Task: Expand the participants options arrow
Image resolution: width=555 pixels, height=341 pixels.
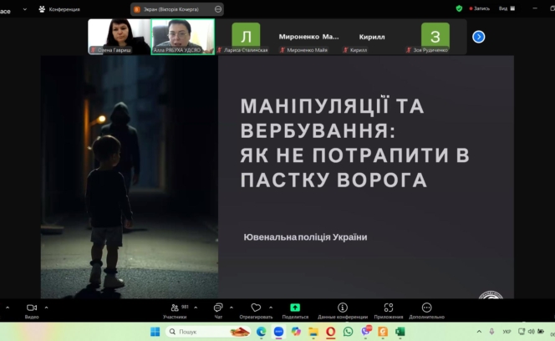Action: click(197, 308)
